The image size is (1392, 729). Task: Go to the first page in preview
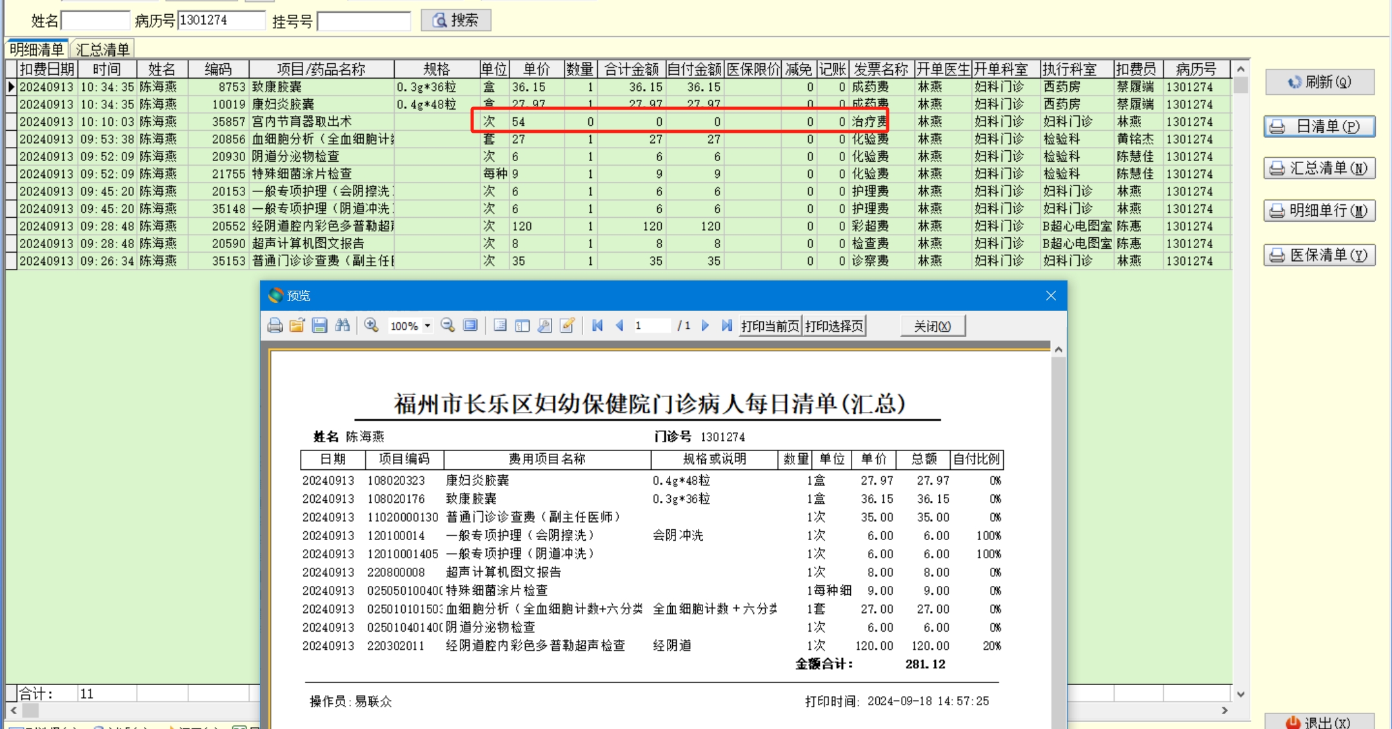coord(597,326)
